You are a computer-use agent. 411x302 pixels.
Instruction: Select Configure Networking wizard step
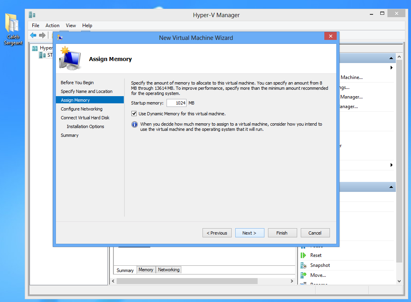click(x=81, y=109)
